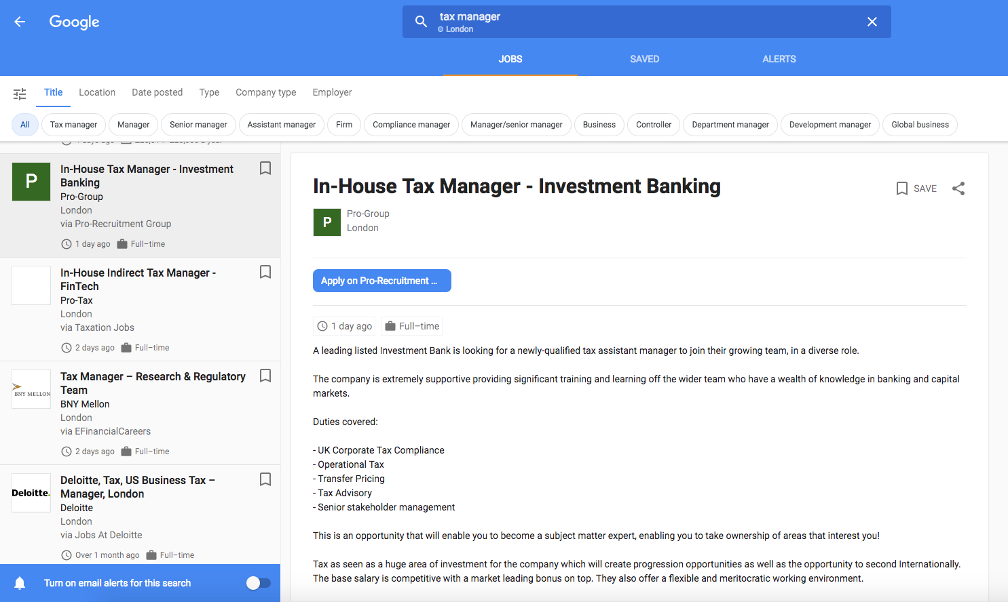Switch to the SAVED tab
This screenshot has width=1008, height=602.
tap(645, 59)
